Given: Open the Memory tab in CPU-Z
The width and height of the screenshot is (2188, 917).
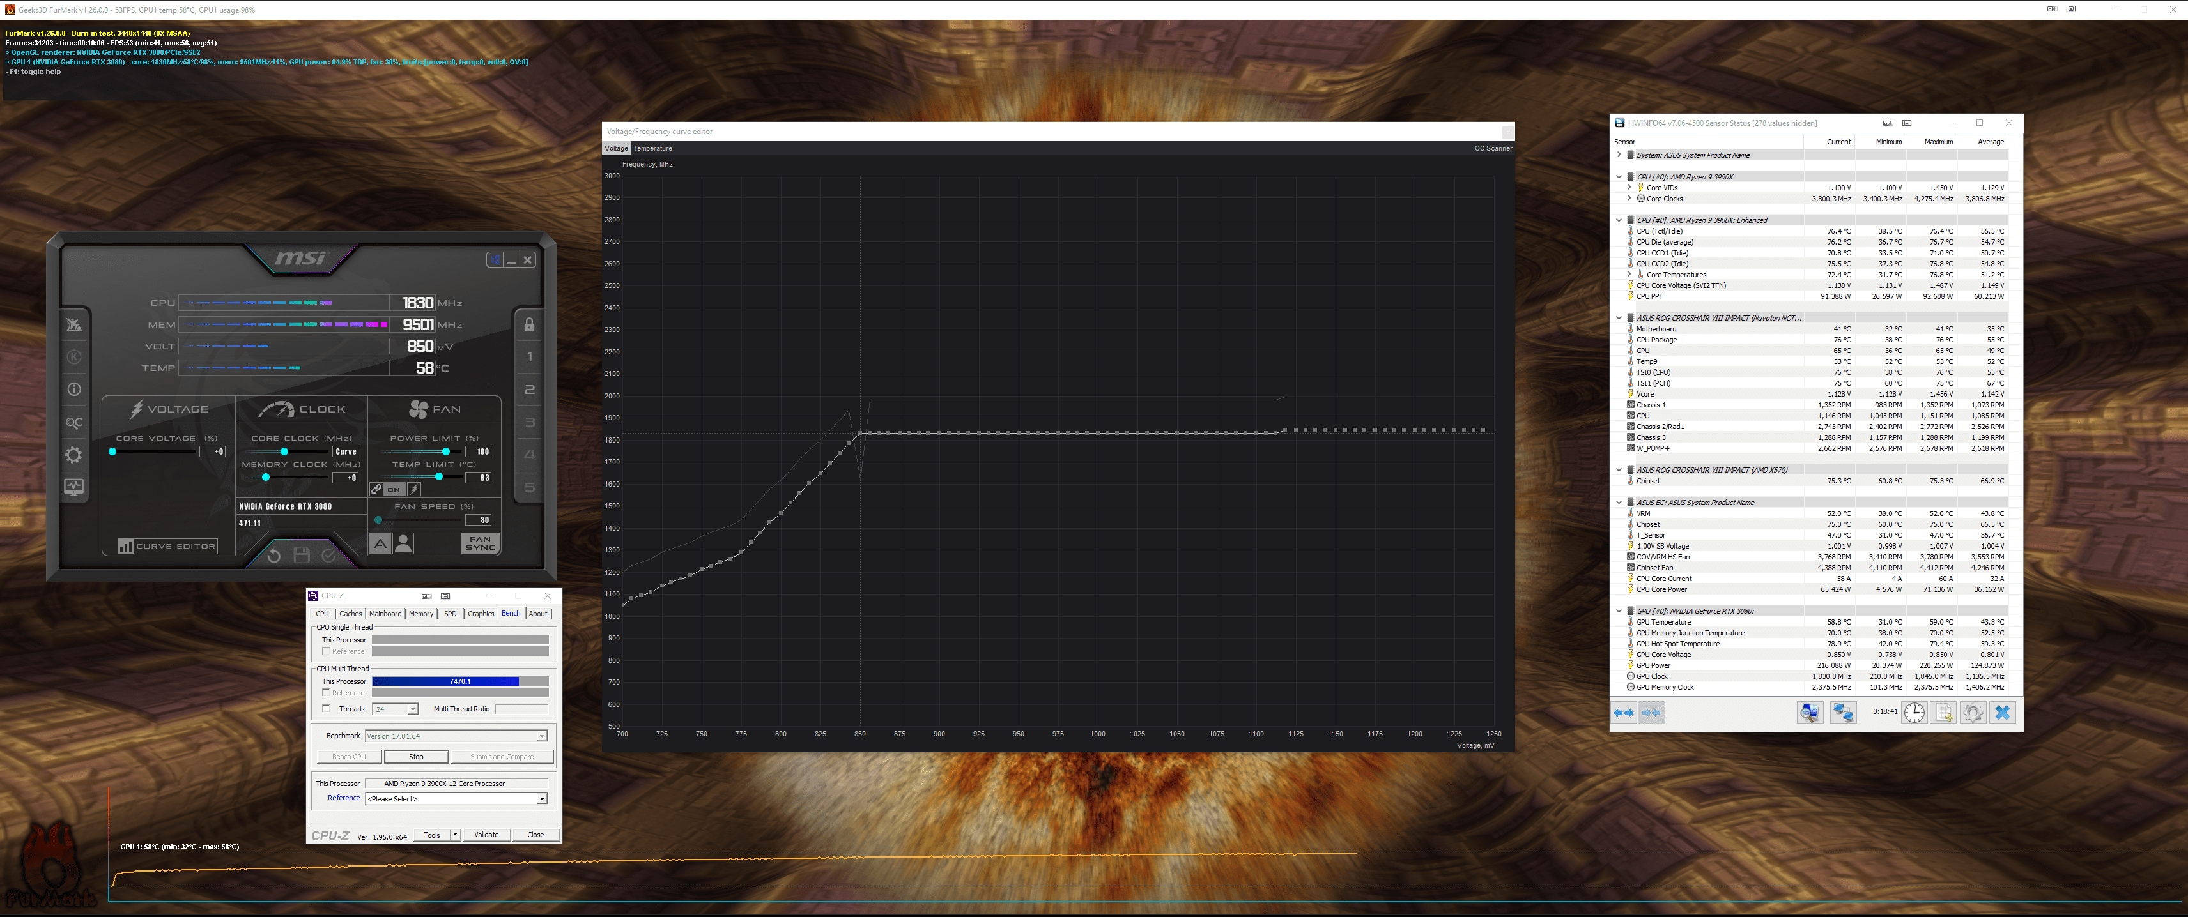Looking at the screenshot, I should 420,614.
